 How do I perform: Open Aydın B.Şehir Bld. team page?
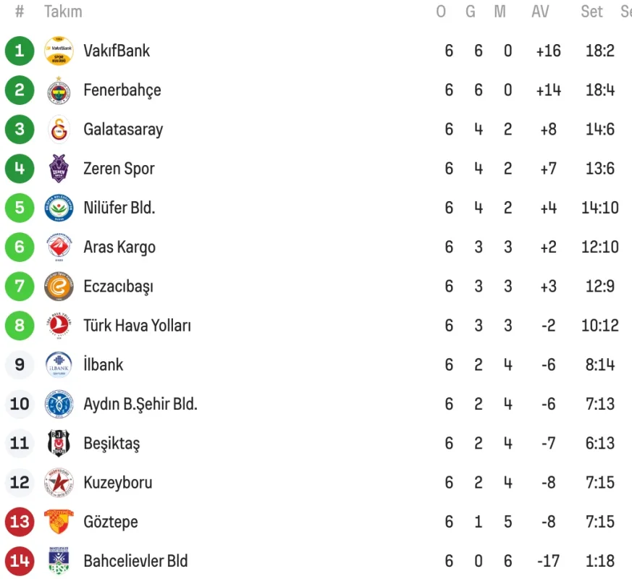coord(140,404)
